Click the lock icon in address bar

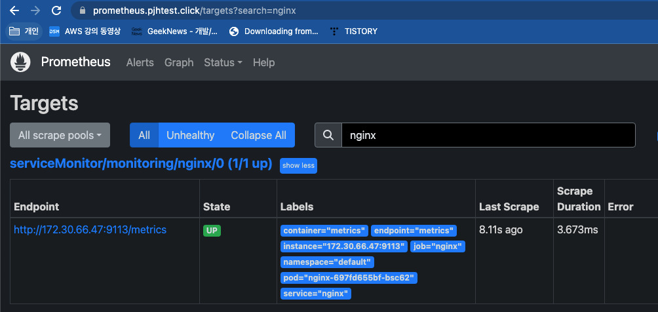(x=83, y=10)
